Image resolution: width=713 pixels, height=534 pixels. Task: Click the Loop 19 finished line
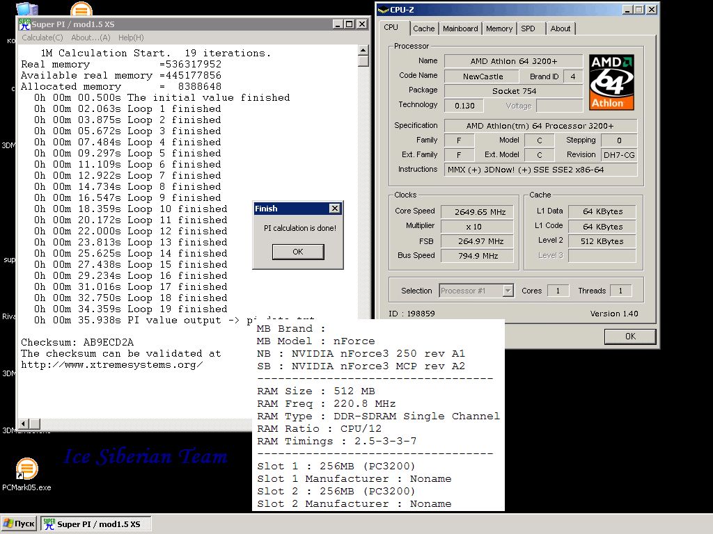click(x=130, y=309)
